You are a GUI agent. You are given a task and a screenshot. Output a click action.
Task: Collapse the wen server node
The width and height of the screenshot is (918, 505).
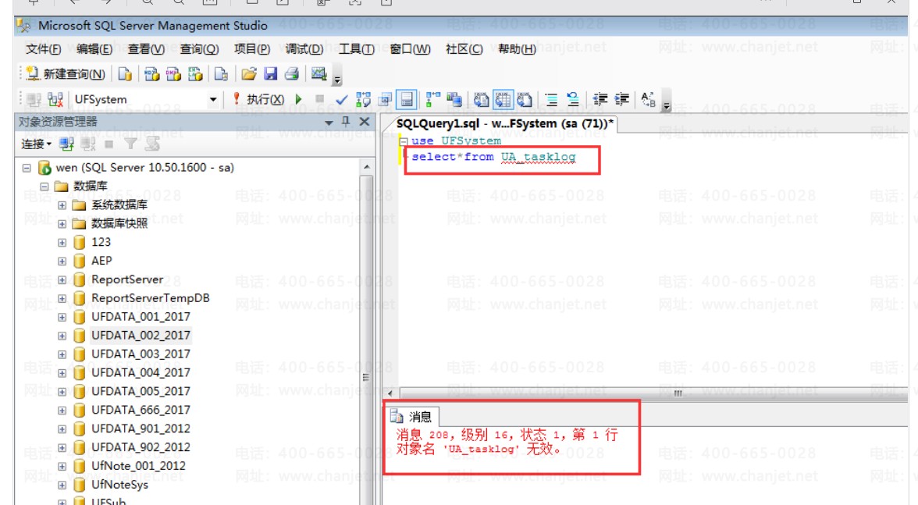27,168
